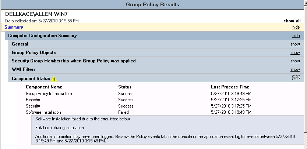Image resolution: width=307 pixels, height=149 pixels.
Task: Show the Group Policy Objects section
Action: [x=295, y=52]
